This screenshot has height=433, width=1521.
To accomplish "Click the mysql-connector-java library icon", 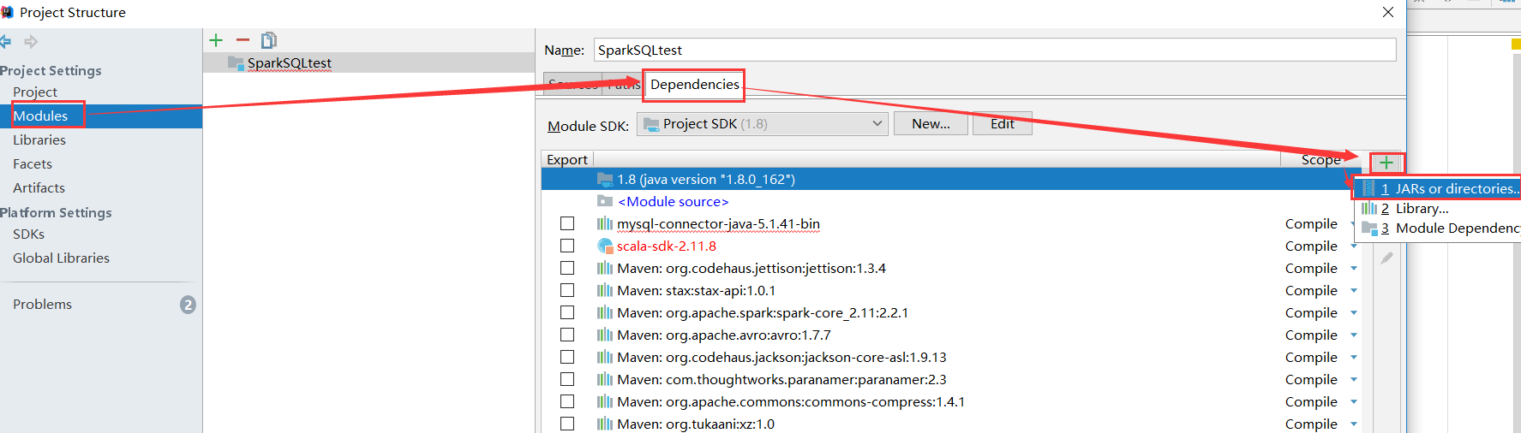I will click(x=605, y=223).
